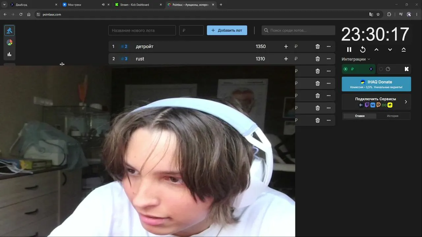422x237 pixels.
Task: Collapse the Интеграции section
Action: (356, 59)
